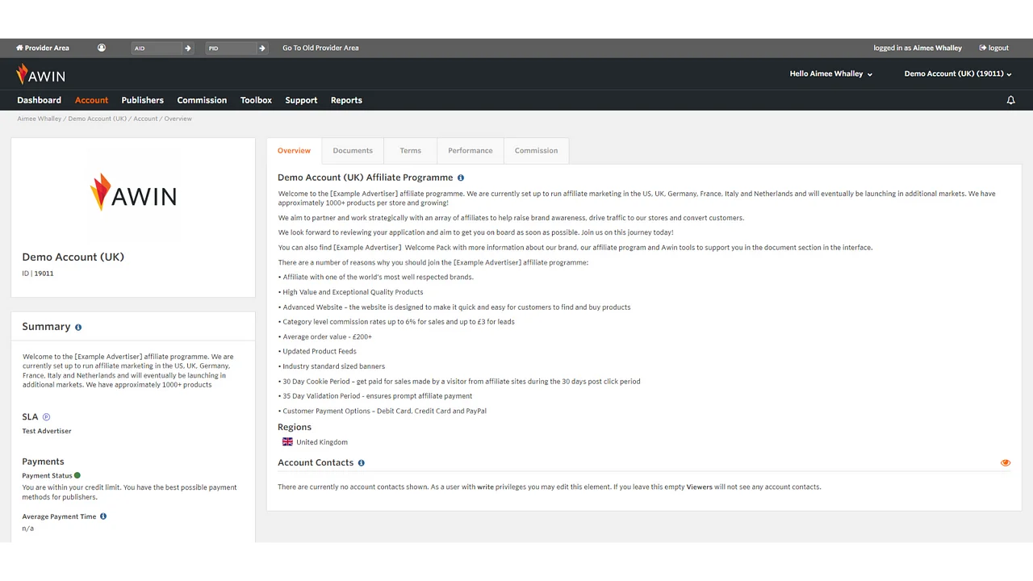Viewport: 1033px width, 581px height.
Task: Switch to the Documents tab
Action: coord(353,150)
